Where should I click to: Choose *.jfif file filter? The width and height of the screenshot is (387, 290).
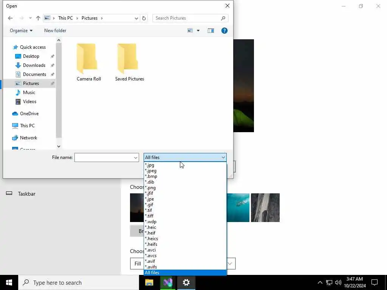(185, 194)
